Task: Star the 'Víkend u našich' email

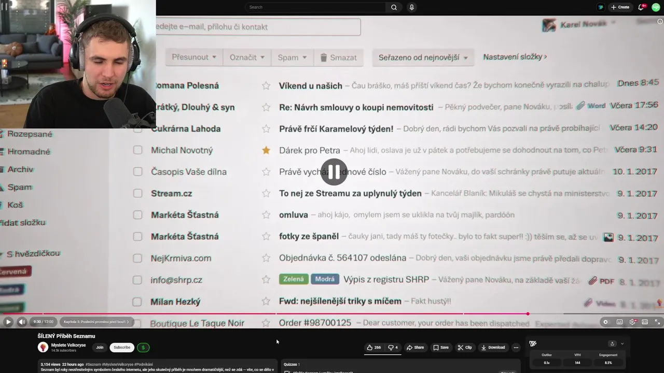Action: click(x=266, y=85)
